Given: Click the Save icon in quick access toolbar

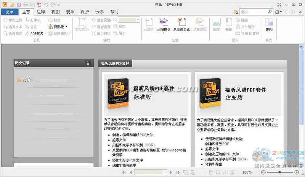Looking at the screenshot, I should [x=19, y=5].
